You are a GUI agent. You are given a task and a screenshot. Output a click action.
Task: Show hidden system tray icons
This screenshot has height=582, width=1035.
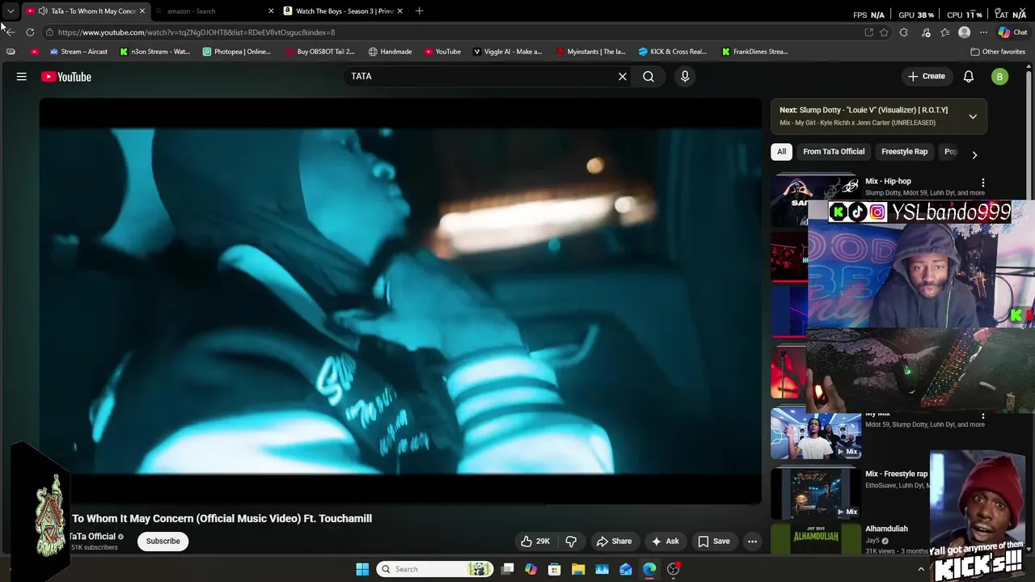[x=920, y=569]
